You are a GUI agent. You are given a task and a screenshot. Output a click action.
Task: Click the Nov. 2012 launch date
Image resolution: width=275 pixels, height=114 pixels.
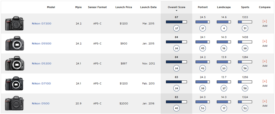click(148, 63)
